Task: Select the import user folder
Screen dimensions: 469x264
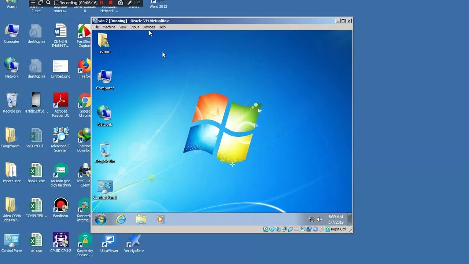Action: click(12, 173)
